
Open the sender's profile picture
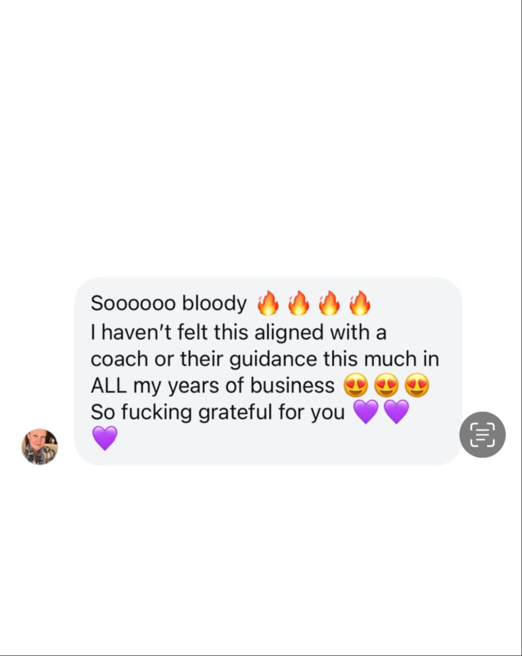coord(40,446)
